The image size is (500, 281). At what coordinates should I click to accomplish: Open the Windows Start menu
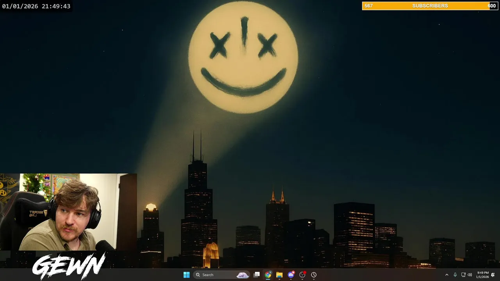186,275
